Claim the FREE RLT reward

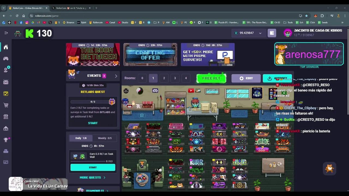coord(211,78)
